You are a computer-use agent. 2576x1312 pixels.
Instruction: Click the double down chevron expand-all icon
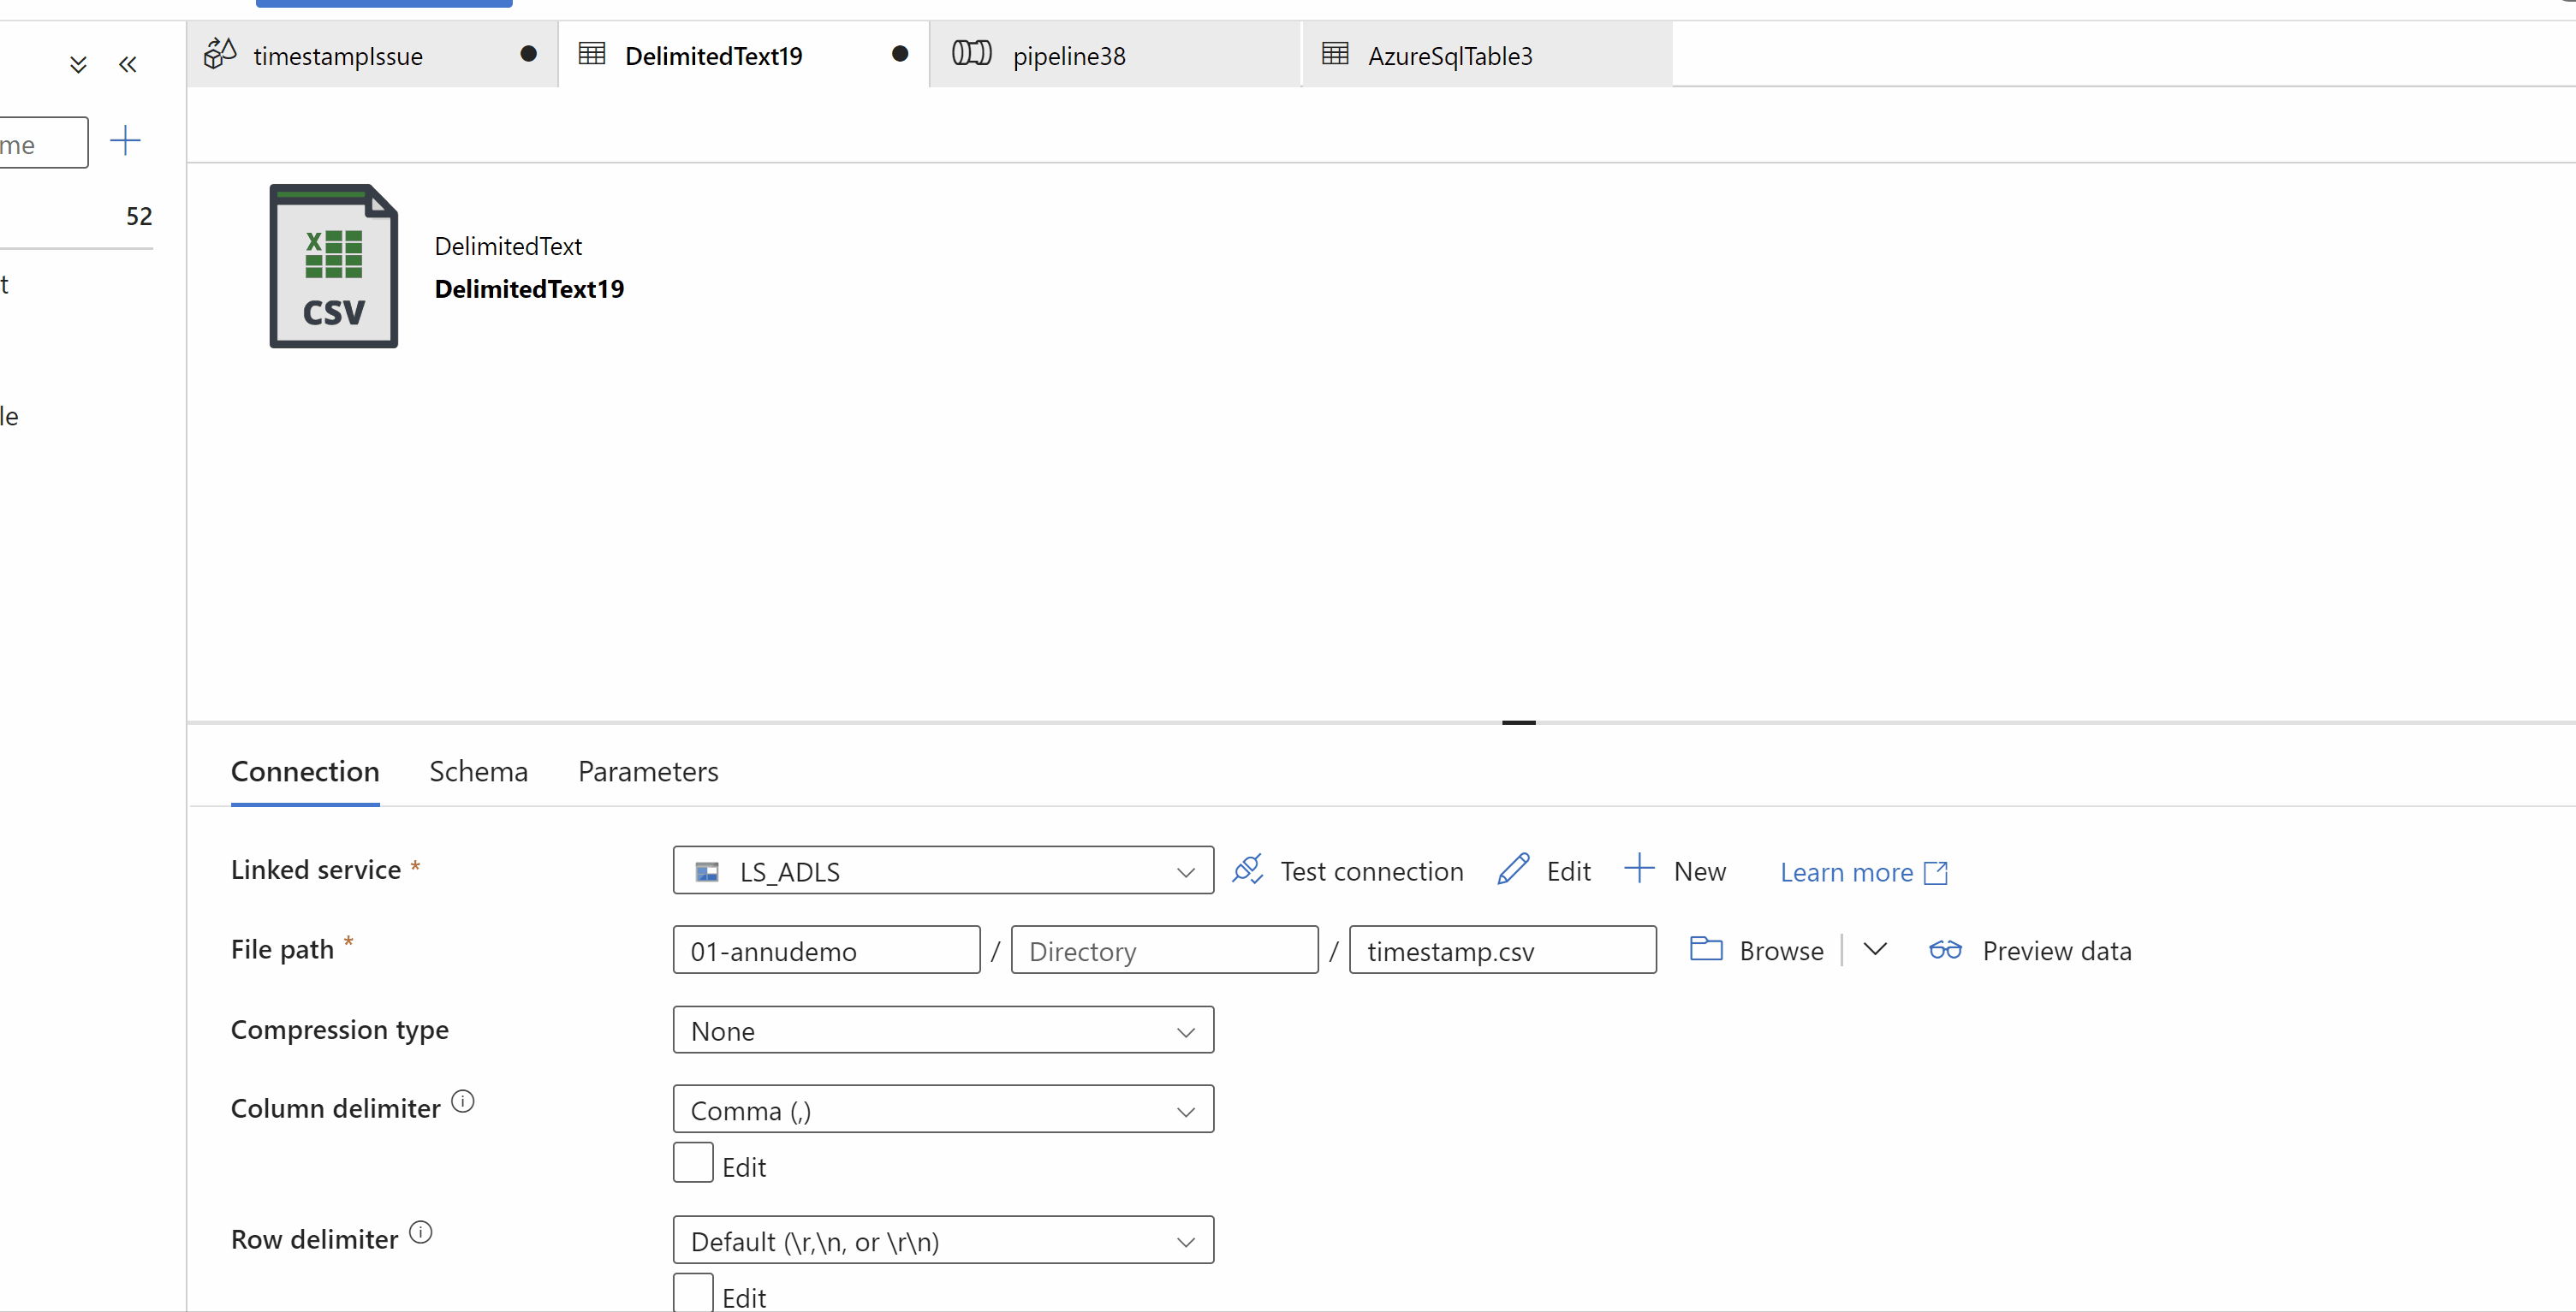coord(78,65)
